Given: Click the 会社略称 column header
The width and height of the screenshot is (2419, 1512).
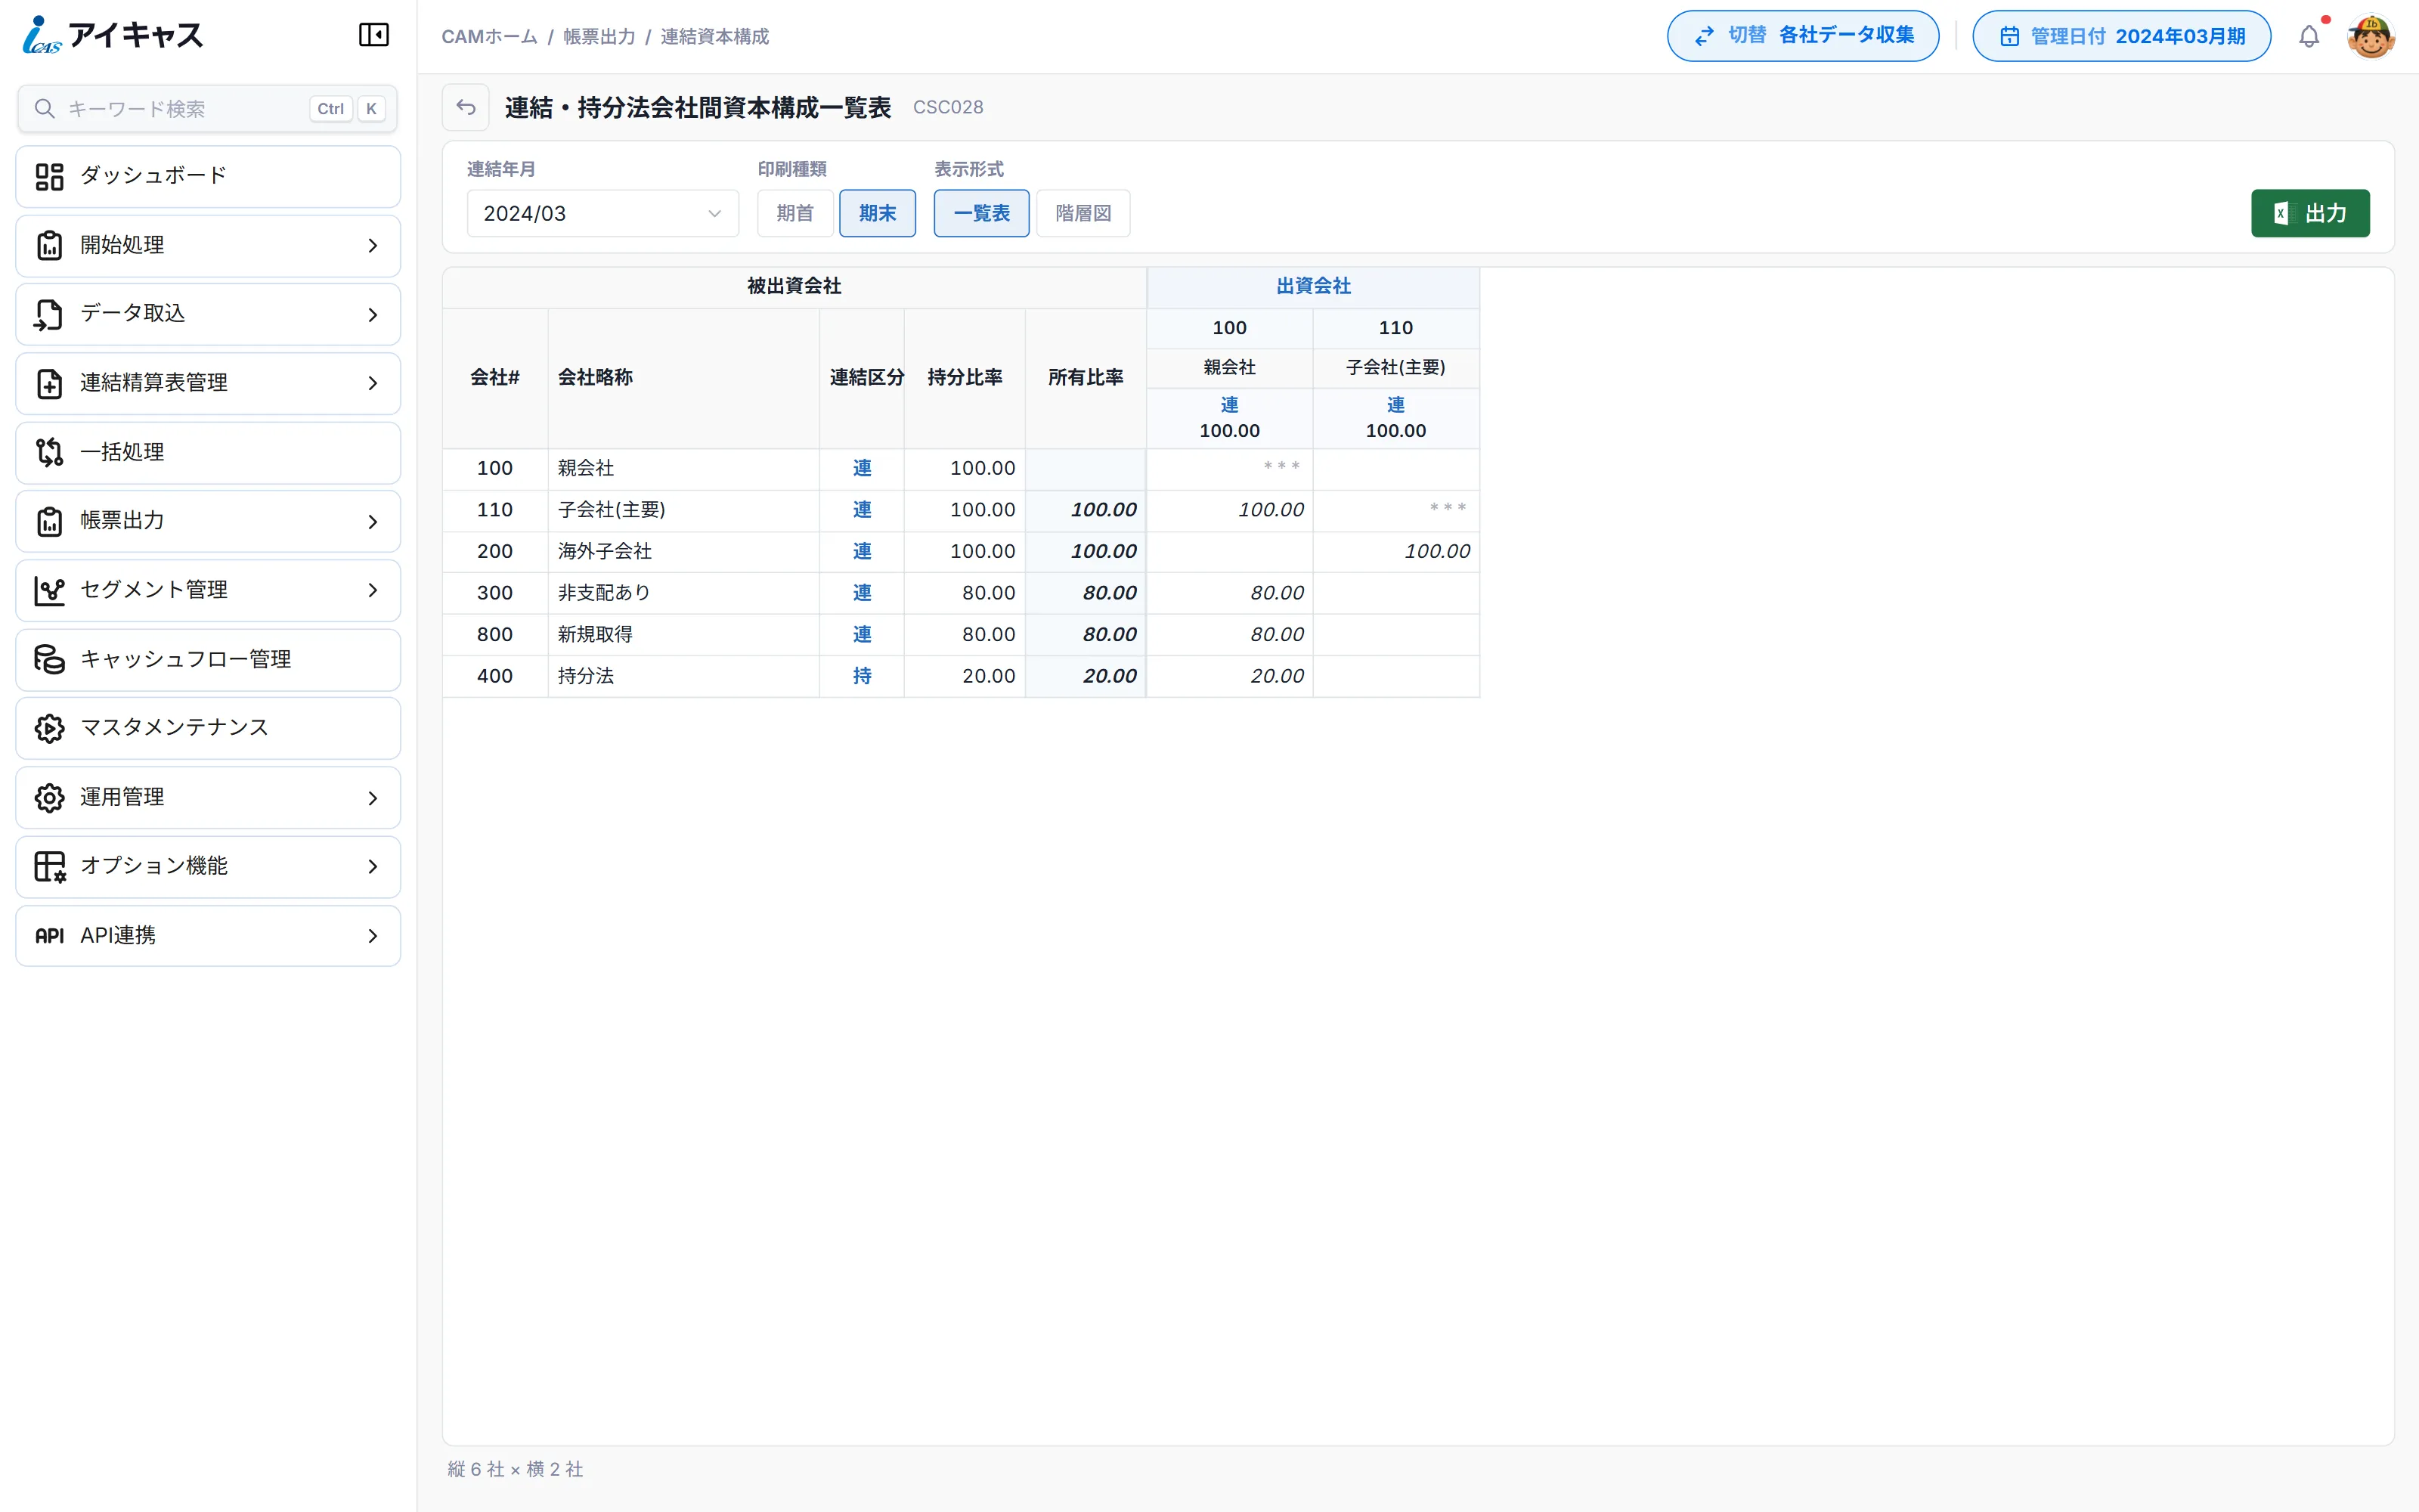Looking at the screenshot, I should 683,378.
